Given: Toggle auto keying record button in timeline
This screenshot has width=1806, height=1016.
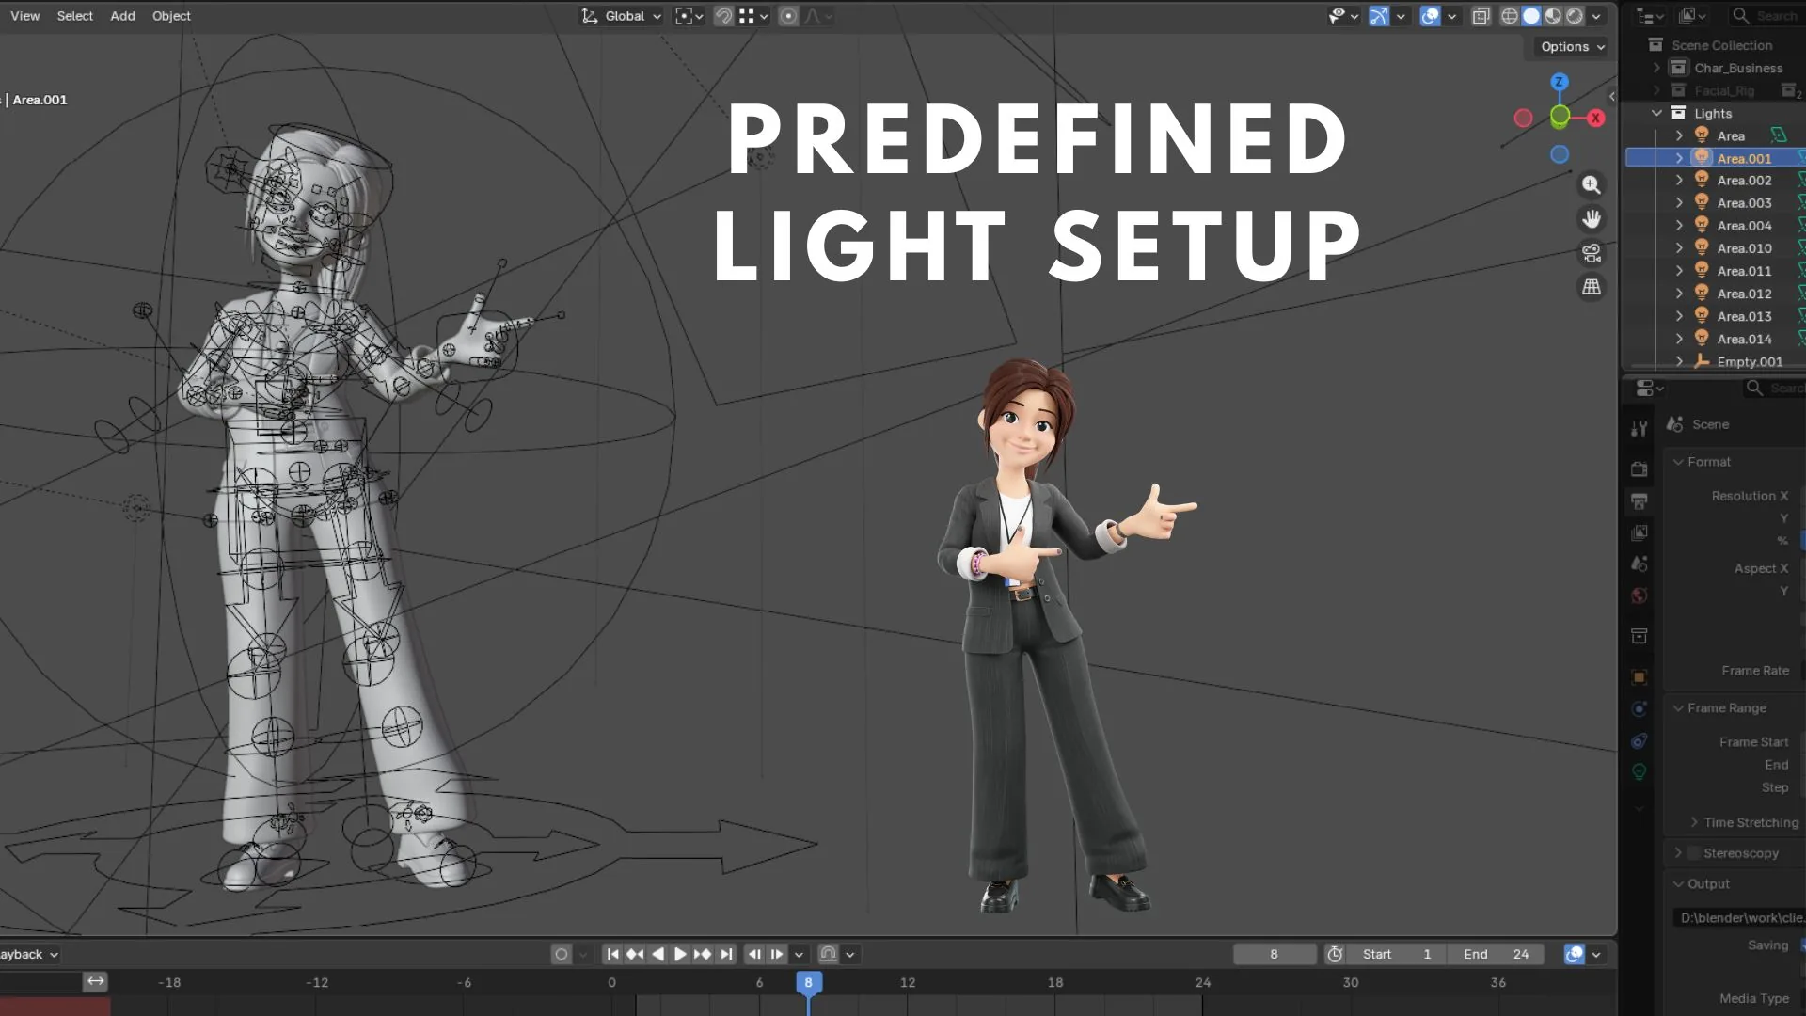Looking at the screenshot, I should [x=562, y=954].
